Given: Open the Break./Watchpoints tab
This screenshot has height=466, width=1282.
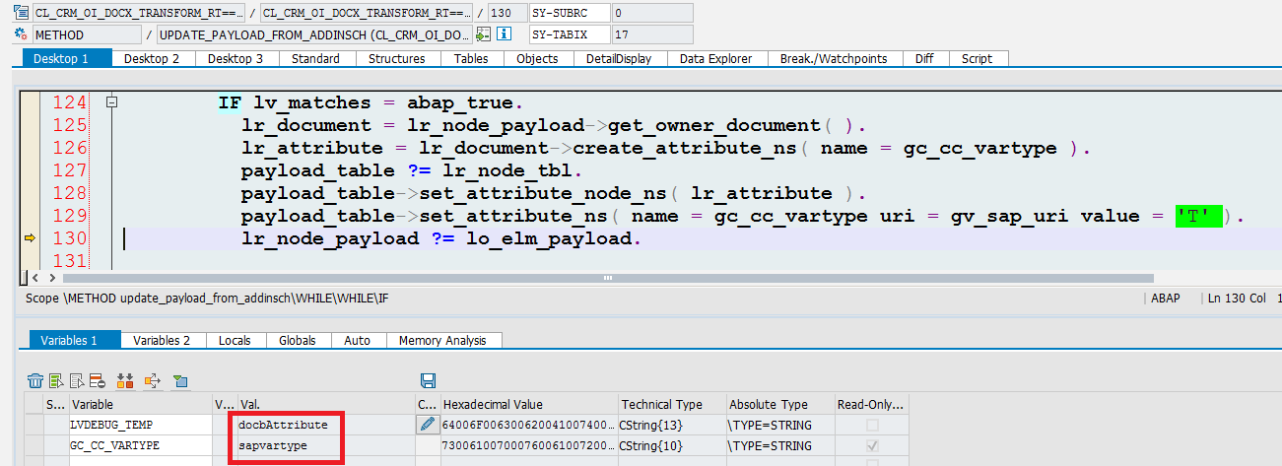Looking at the screenshot, I should point(834,58).
